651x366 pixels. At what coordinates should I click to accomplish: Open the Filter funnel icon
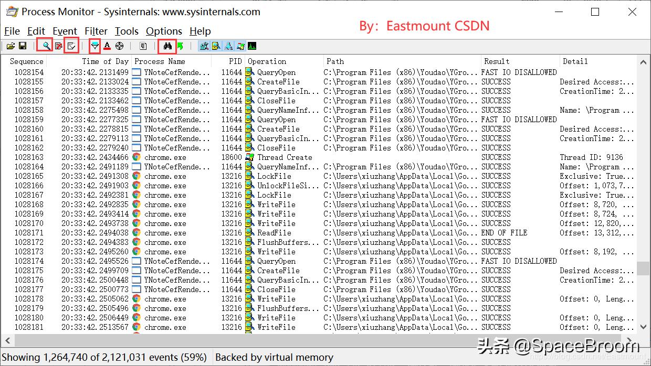pyautogui.click(x=94, y=46)
